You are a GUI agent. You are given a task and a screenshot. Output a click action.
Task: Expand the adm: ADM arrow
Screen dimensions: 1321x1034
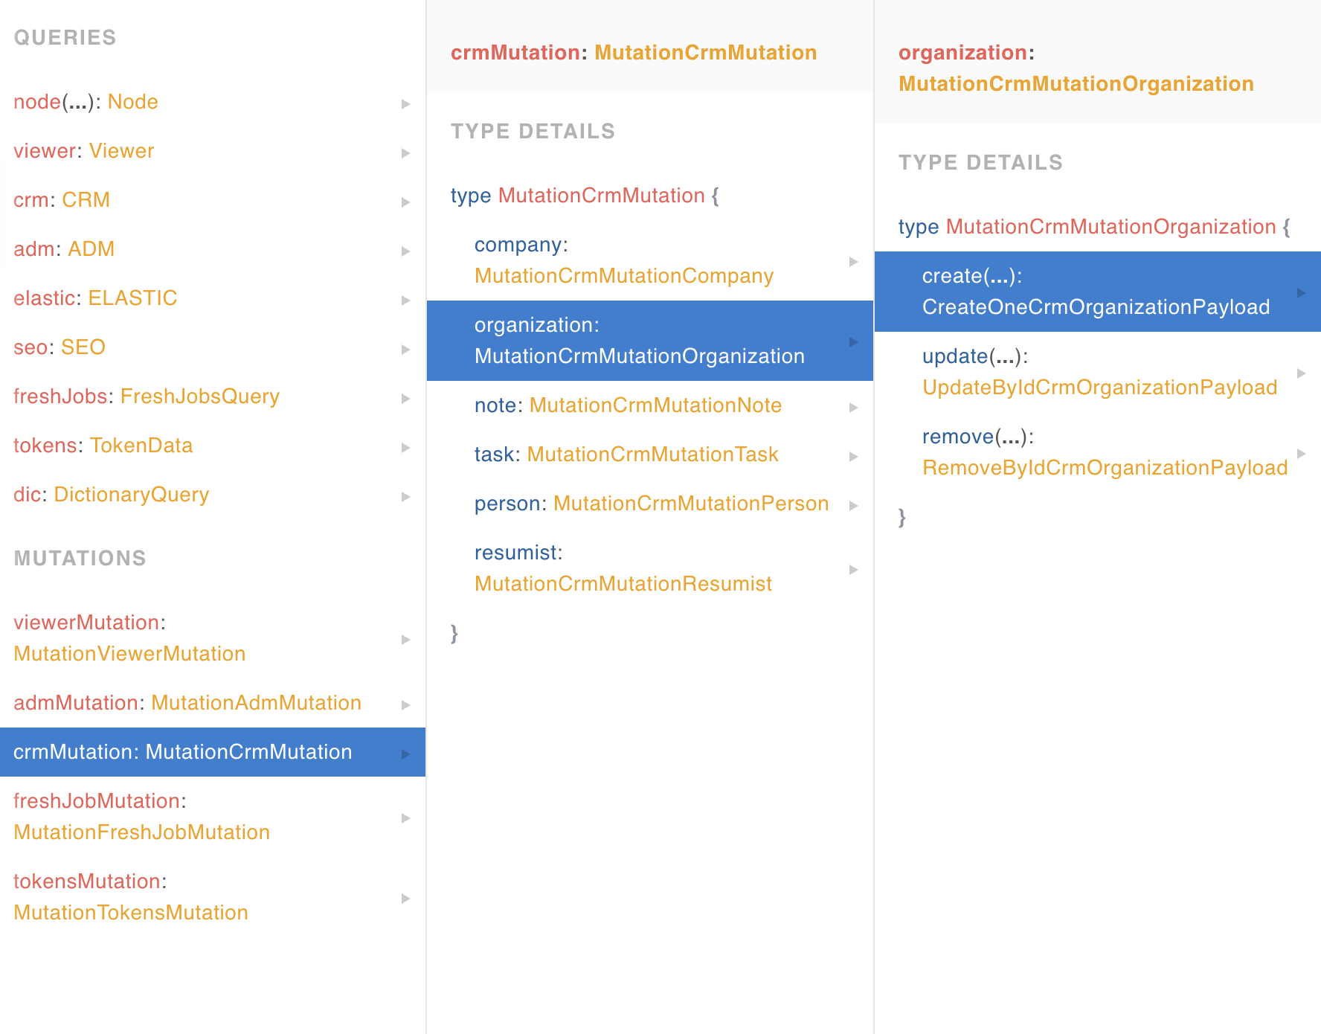click(x=405, y=251)
